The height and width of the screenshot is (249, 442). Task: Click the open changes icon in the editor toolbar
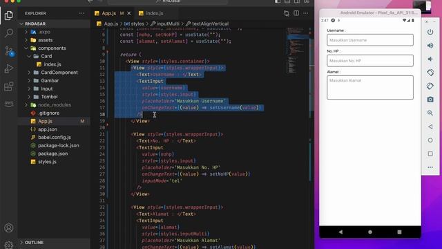pos(287,13)
